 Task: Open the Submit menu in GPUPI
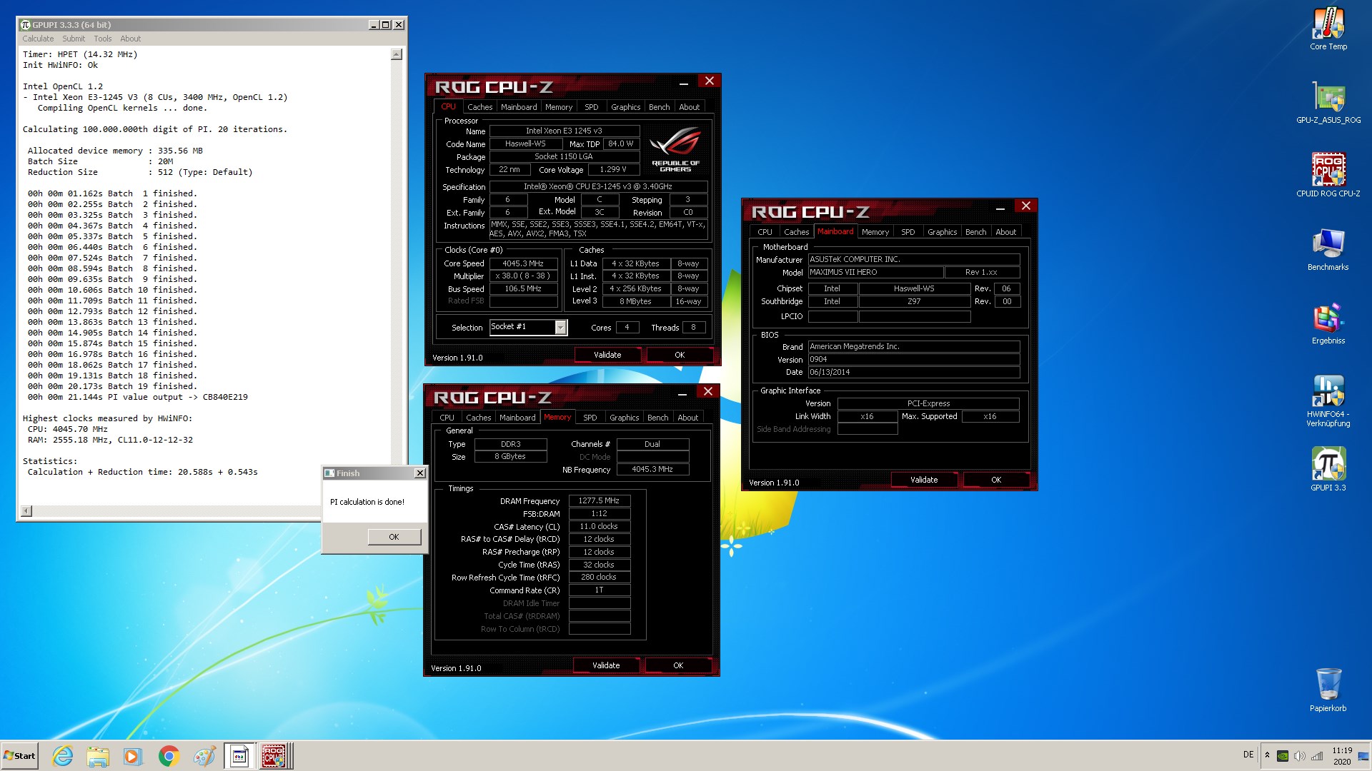click(x=74, y=39)
